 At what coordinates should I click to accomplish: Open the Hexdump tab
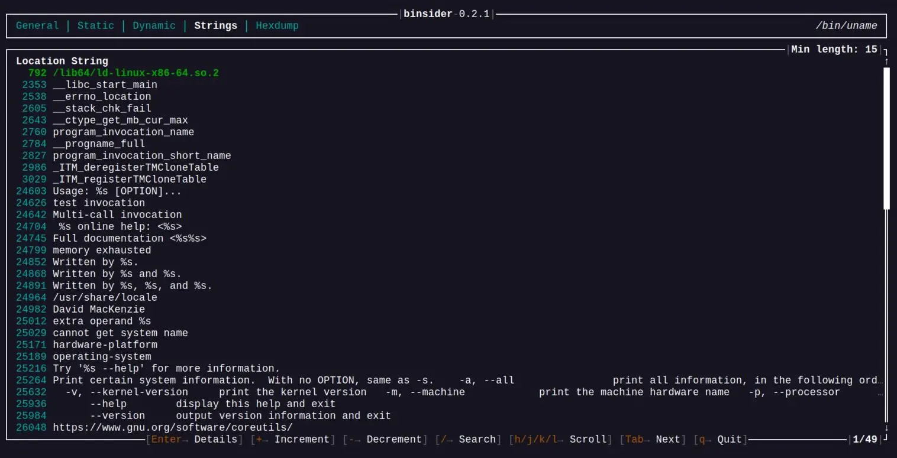(277, 26)
